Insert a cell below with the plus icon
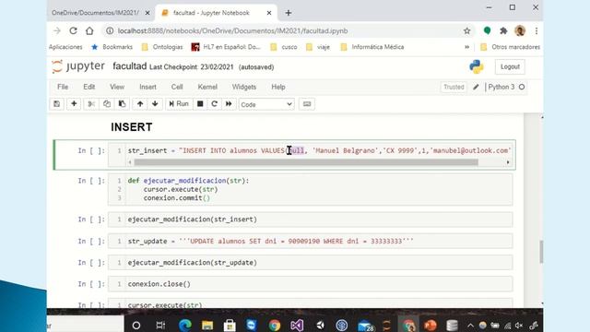Viewport: 590px width, 332px height. [74, 104]
